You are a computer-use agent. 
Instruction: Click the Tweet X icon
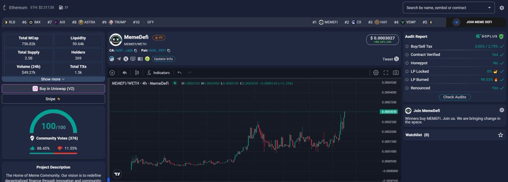[396, 59]
